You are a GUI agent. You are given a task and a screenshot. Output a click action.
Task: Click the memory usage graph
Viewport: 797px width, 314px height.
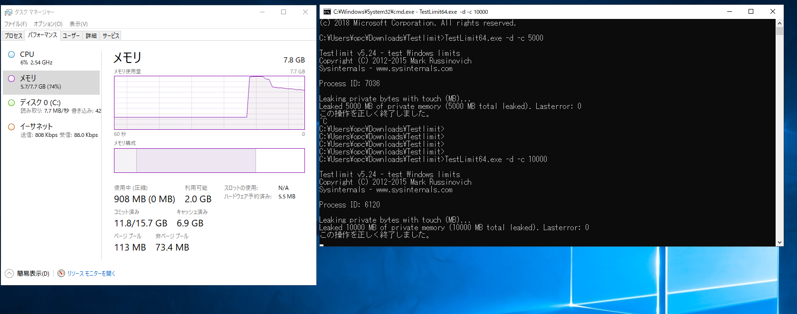[209, 102]
